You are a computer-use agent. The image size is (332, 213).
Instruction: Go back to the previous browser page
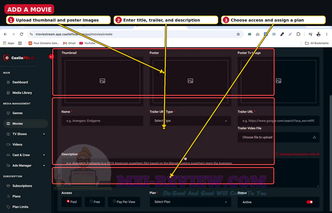5,34
